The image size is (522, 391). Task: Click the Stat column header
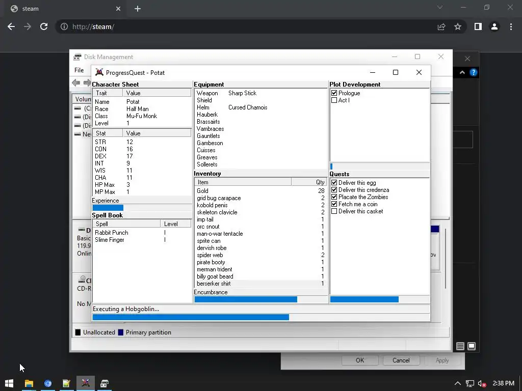point(108,133)
